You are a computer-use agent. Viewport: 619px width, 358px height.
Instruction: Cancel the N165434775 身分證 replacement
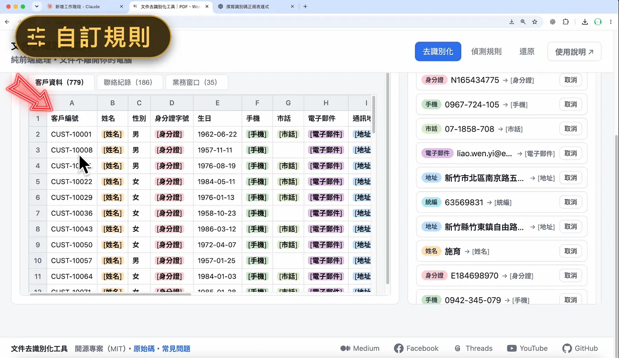point(571,80)
